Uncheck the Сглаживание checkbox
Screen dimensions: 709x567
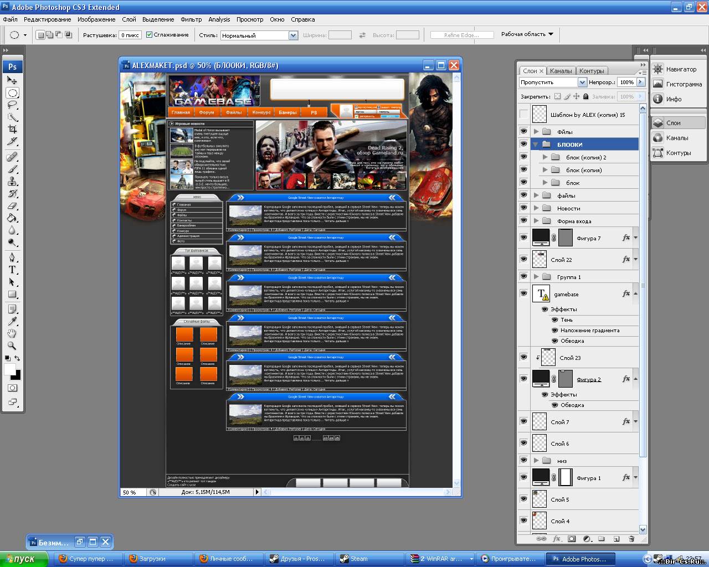(x=149, y=35)
